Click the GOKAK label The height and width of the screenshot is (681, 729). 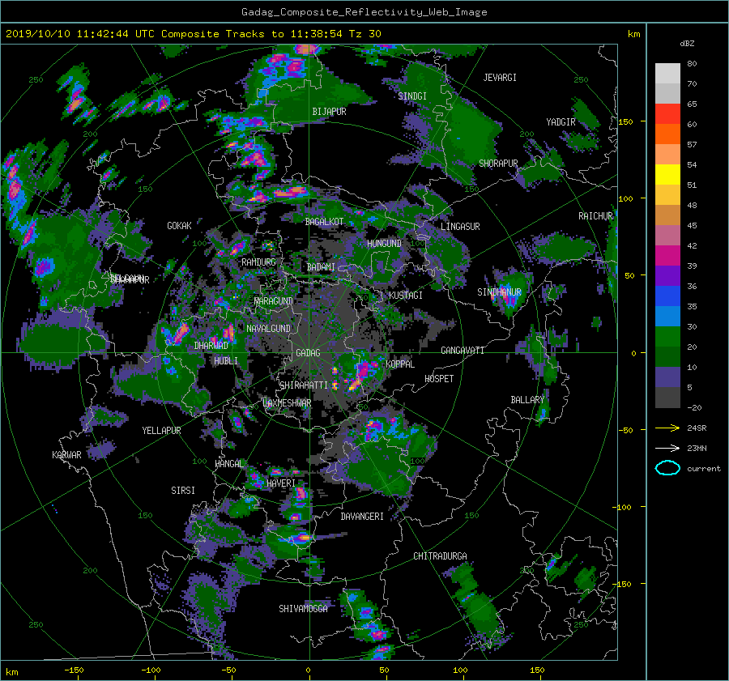(179, 226)
